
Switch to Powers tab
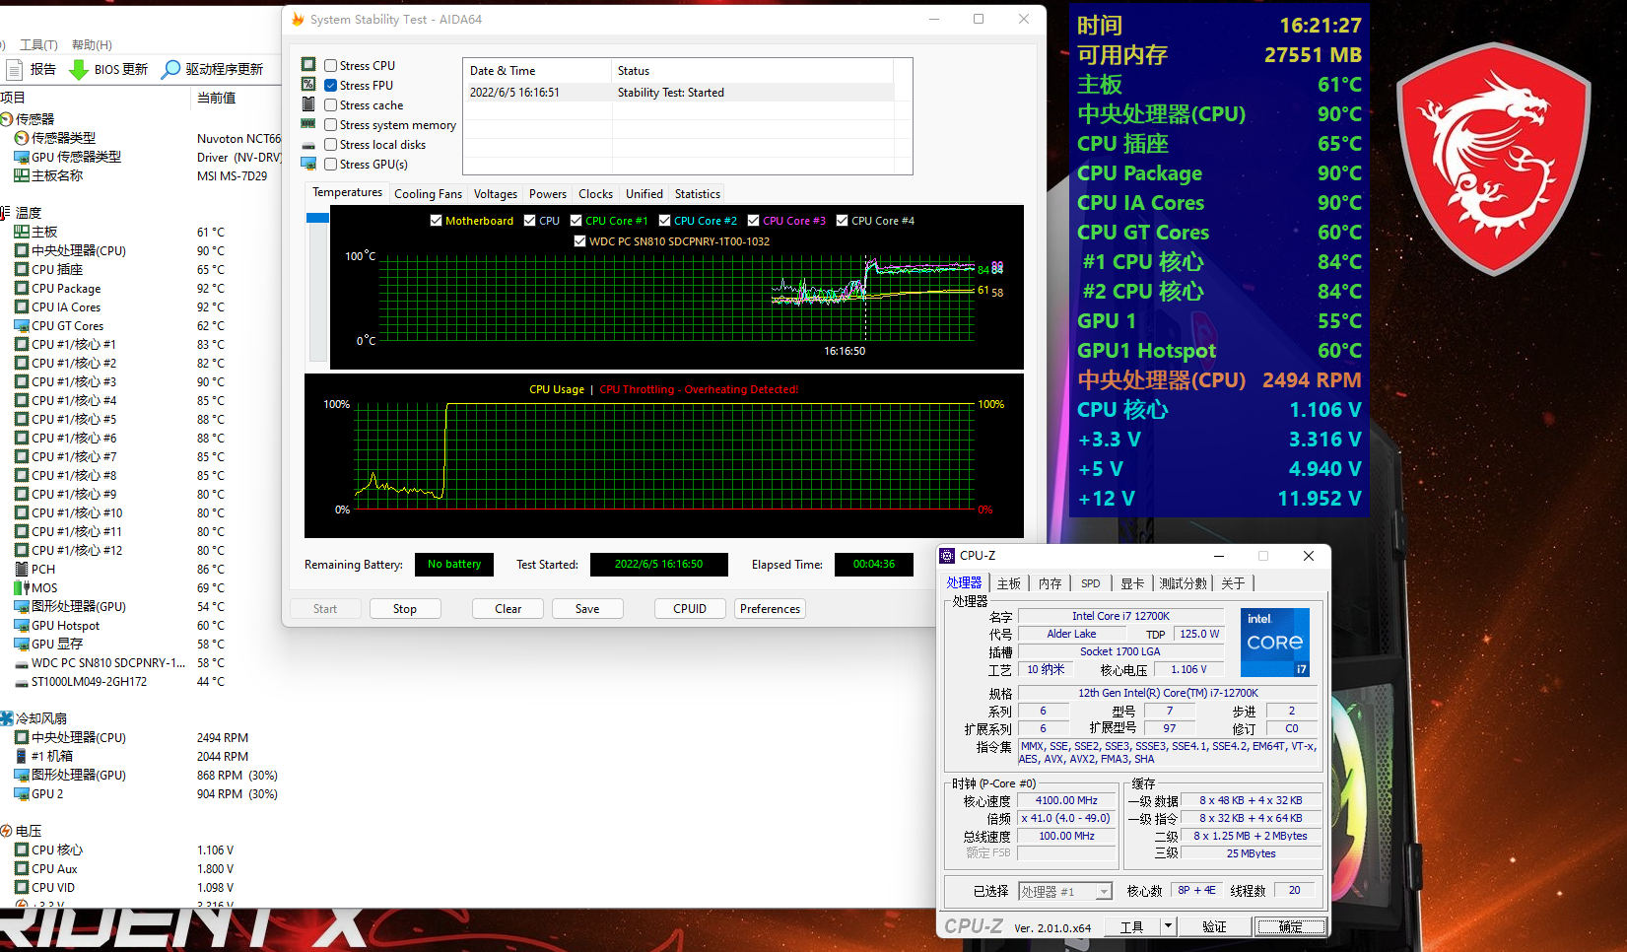548,194
